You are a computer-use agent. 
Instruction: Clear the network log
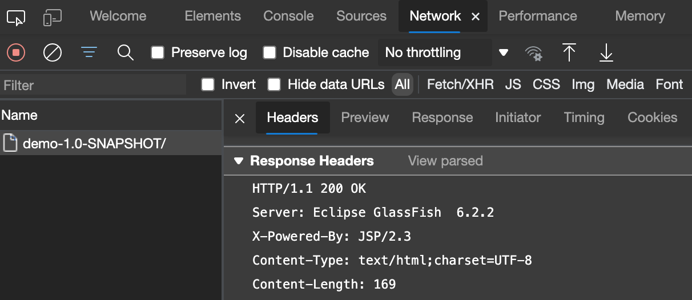53,53
